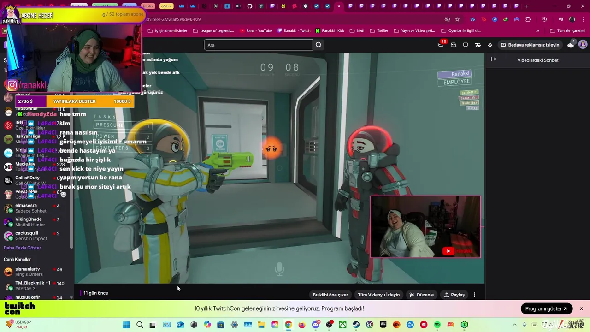
Task: Click Daha Fazla Göster in sidebar
Action: [x=22, y=248]
